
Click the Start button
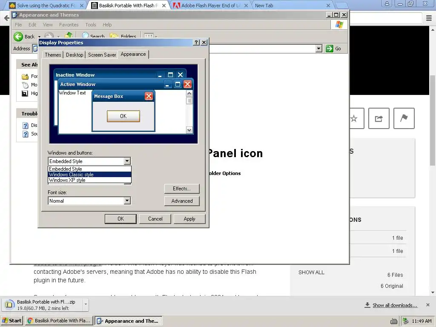(11, 321)
